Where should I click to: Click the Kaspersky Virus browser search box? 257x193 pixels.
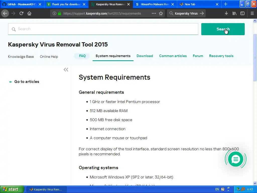(x=186, y=14)
